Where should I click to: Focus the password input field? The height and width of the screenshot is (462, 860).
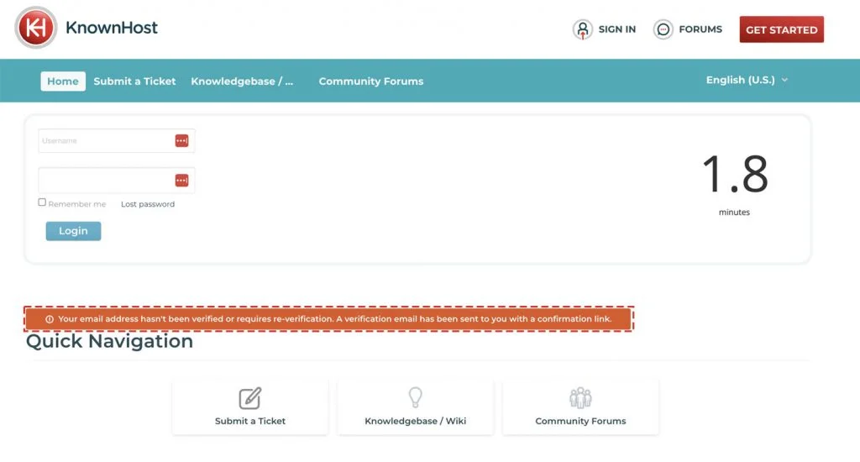click(x=116, y=181)
